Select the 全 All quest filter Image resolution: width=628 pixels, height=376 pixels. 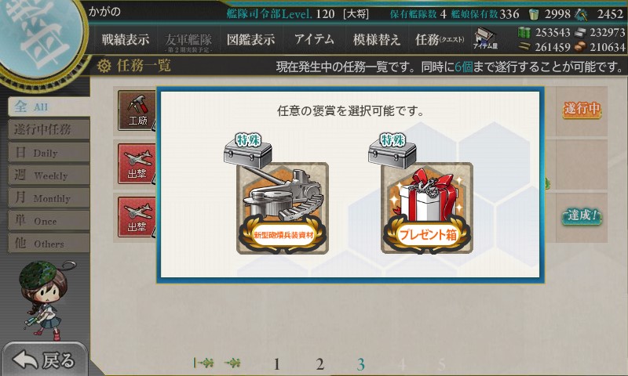[x=49, y=107]
